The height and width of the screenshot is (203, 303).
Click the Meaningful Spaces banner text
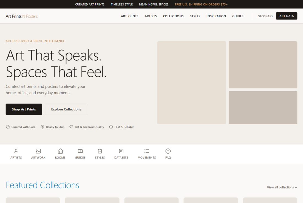154,4
